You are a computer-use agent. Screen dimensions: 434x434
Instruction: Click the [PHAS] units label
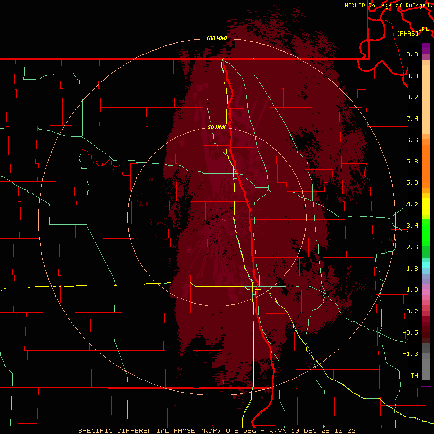tap(407, 34)
